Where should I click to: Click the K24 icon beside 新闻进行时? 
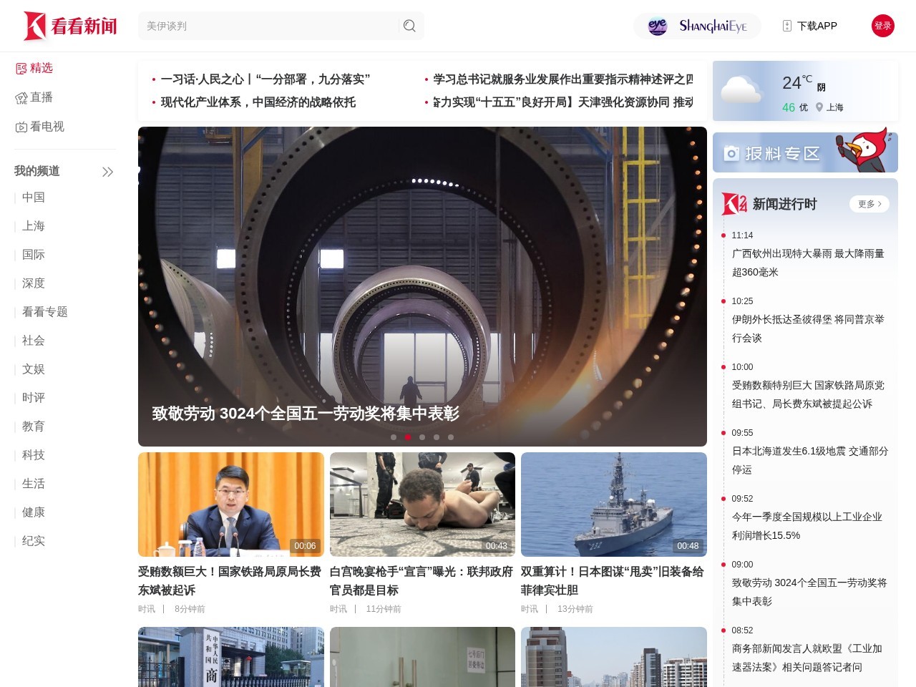[734, 203]
